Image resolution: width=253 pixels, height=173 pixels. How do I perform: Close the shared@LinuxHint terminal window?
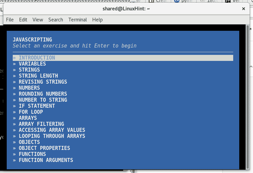(244, 9)
